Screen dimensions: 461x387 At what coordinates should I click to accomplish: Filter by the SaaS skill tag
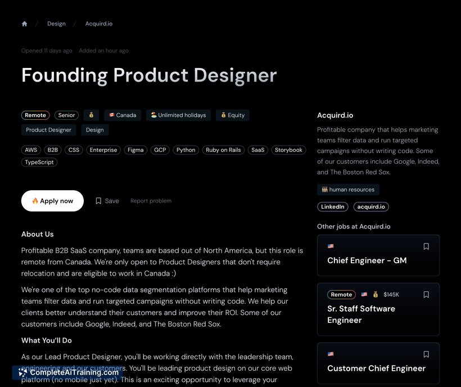point(258,150)
